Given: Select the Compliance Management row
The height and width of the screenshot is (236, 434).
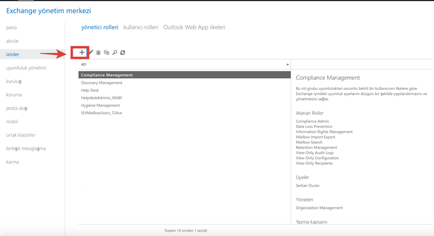Looking at the screenshot, I should 184,75.
